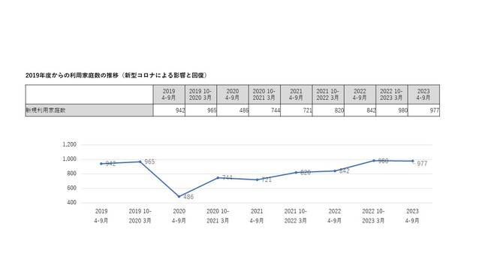
Task: Click the 1,200 y-axis label on the chart
Action: (x=69, y=144)
